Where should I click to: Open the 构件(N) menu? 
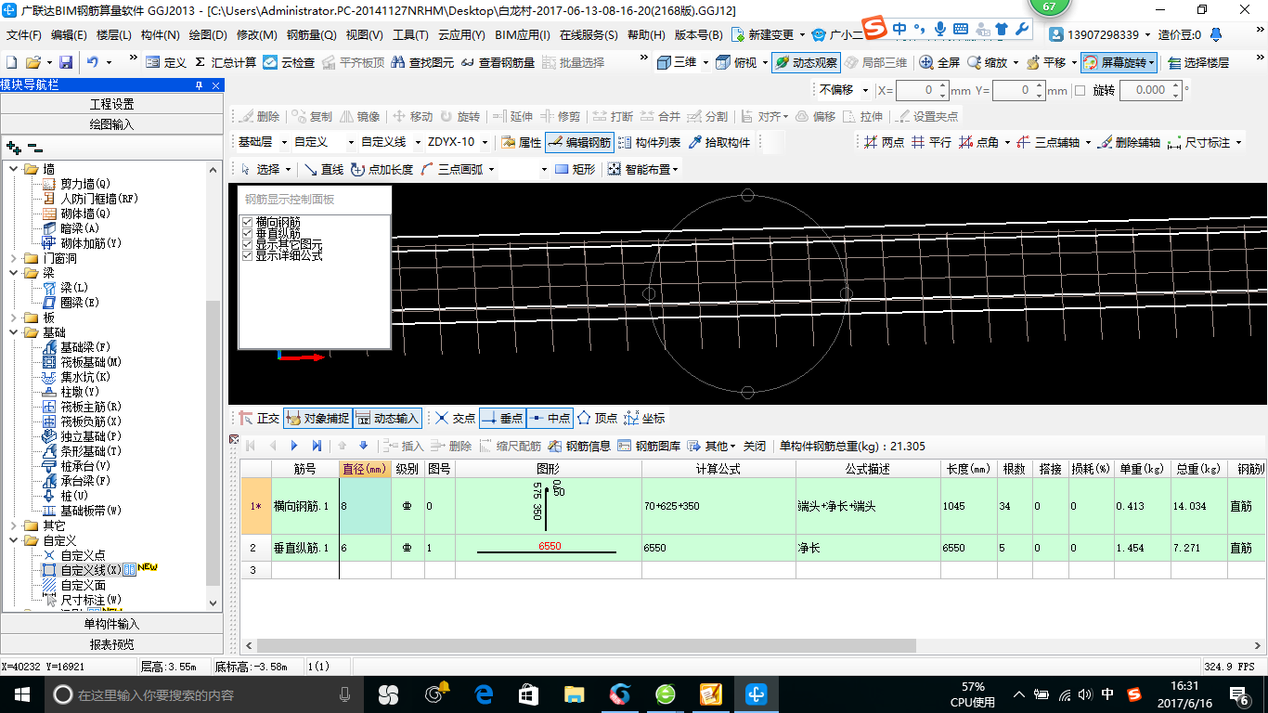point(161,35)
